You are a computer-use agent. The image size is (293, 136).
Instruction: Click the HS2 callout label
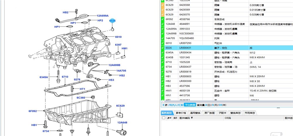click(122, 76)
